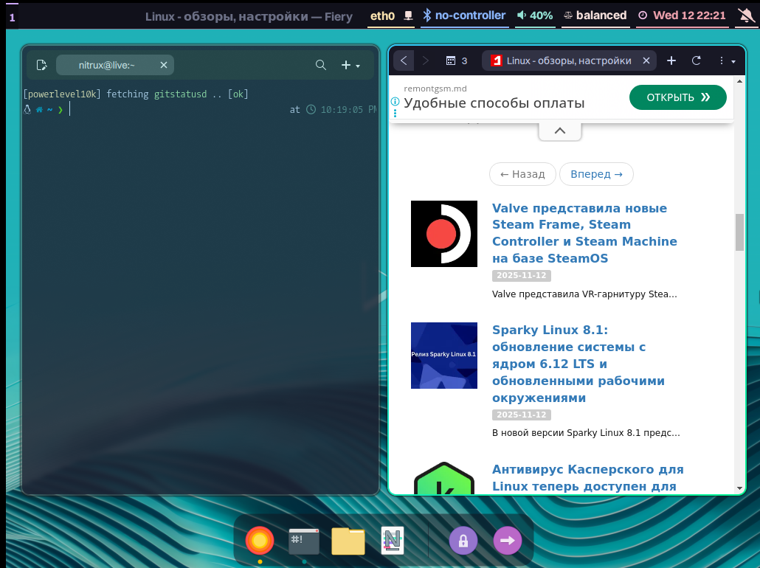Screen dimensions: 760x568
Task: Click the remontgsm.md ad text
Action: 435,89
